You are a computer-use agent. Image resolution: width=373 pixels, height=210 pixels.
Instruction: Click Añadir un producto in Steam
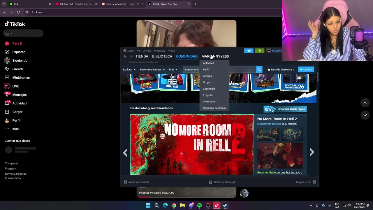click(x=137, y=182)
